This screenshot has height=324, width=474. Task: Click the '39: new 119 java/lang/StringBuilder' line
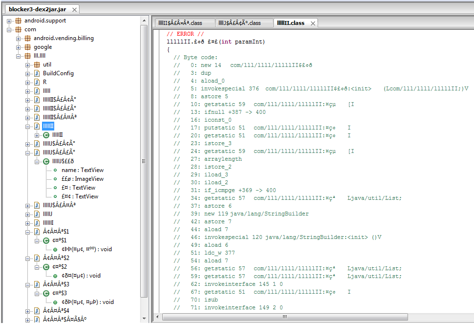(x=241, y=214)
